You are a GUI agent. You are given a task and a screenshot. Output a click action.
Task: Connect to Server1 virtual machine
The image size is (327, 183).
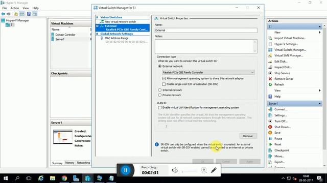(x=281, y=109)
